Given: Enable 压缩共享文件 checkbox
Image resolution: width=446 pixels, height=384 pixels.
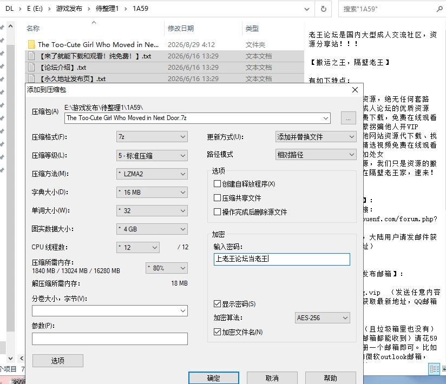Looking at the screenshot, I should pyautogui.click(x=217, y=198).
